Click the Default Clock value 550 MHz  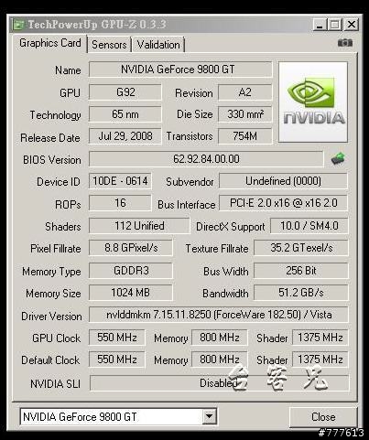click(x=117, y=360)
